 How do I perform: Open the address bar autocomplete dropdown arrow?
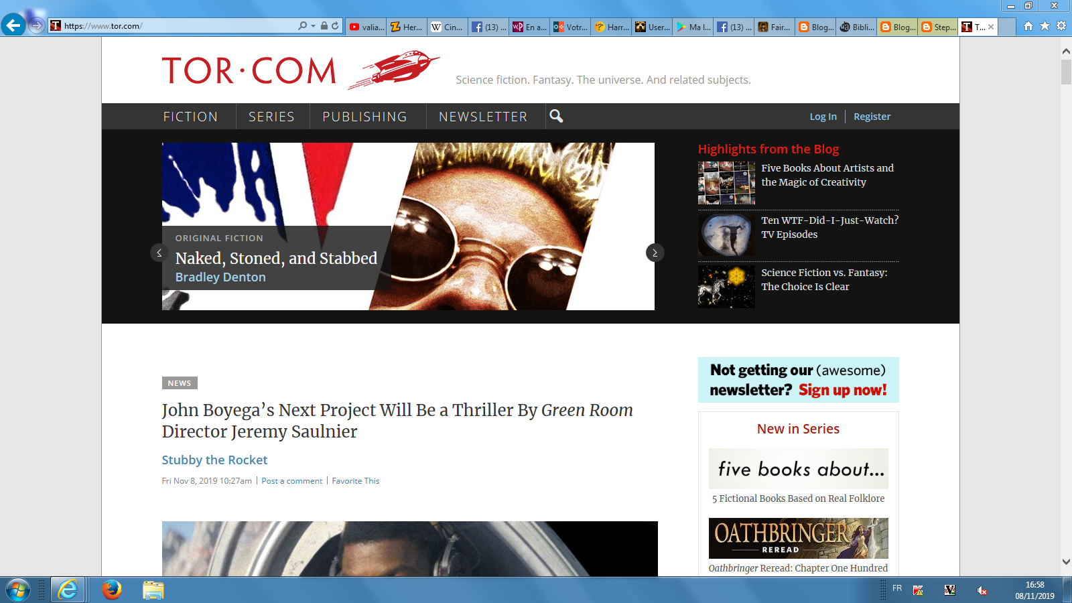[x=313, y=26]
